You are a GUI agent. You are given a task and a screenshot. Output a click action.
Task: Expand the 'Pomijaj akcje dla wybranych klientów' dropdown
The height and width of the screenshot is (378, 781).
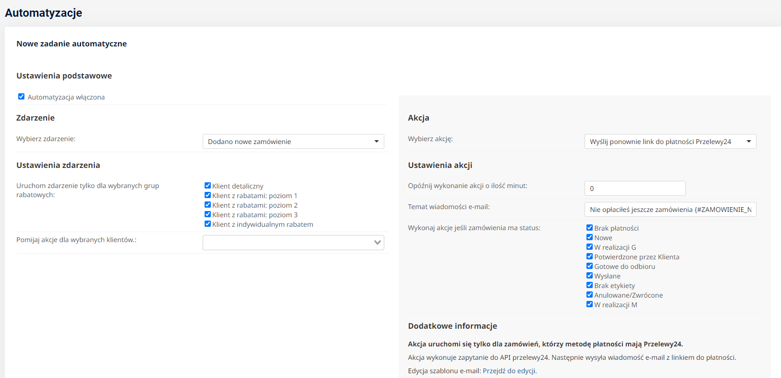click(x=293, y=243)
